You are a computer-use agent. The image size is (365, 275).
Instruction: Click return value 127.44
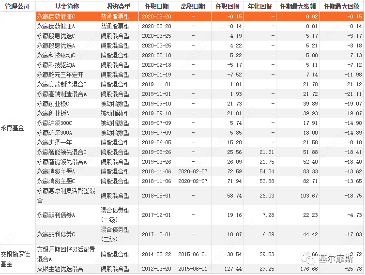[233, 269]
